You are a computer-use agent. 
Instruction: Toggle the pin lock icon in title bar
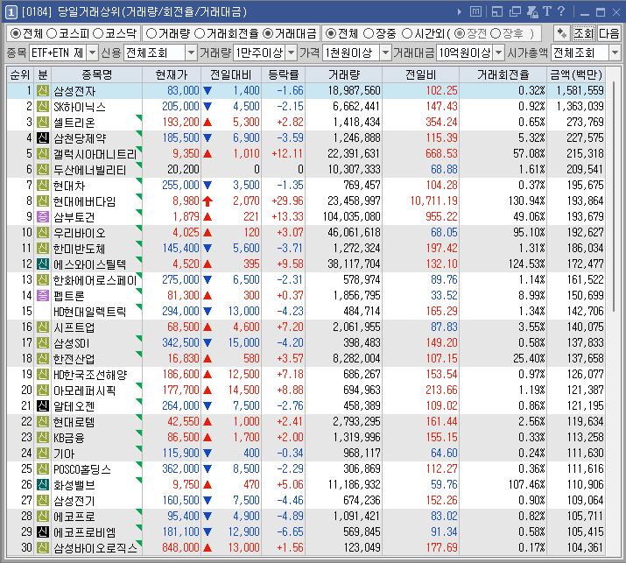[x=532, y=12]
